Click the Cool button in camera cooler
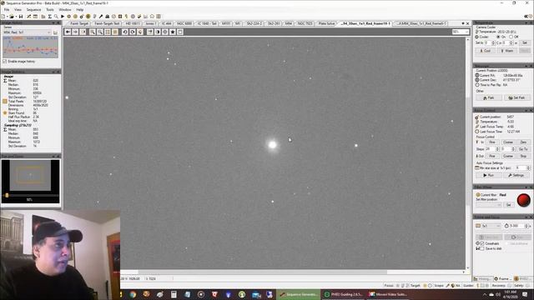Image resolution: width=534 pixels, height=300 pixels. (486, 51)
